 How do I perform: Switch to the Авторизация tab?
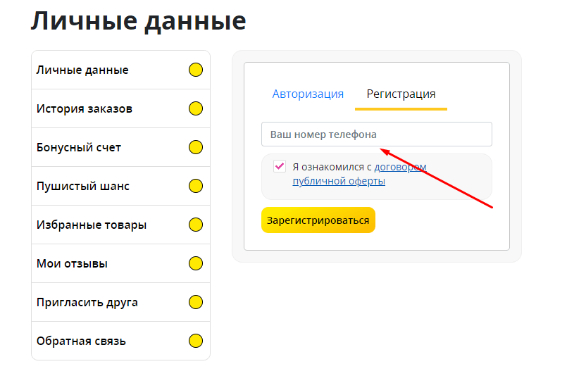point(308,94)
